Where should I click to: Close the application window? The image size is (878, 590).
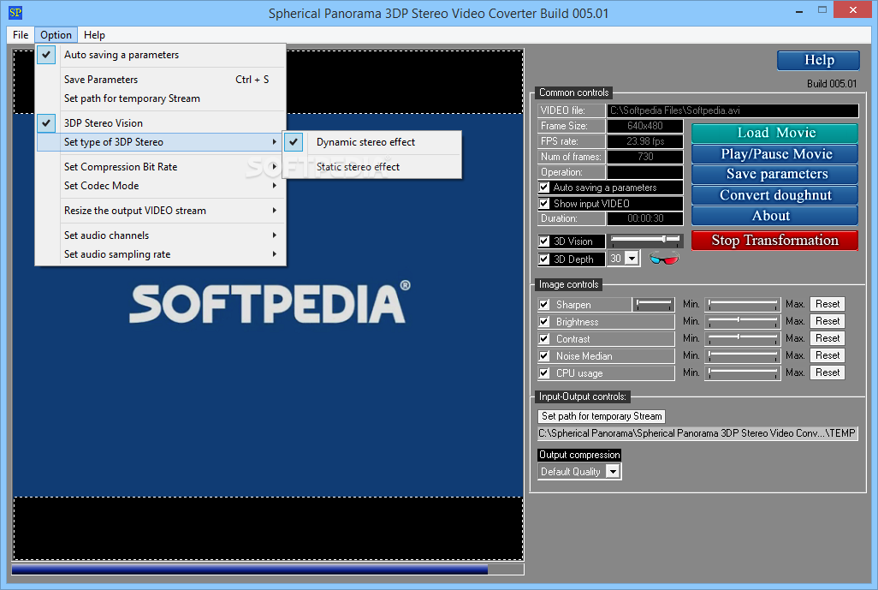pyautogui.click(x=853, y=9)
